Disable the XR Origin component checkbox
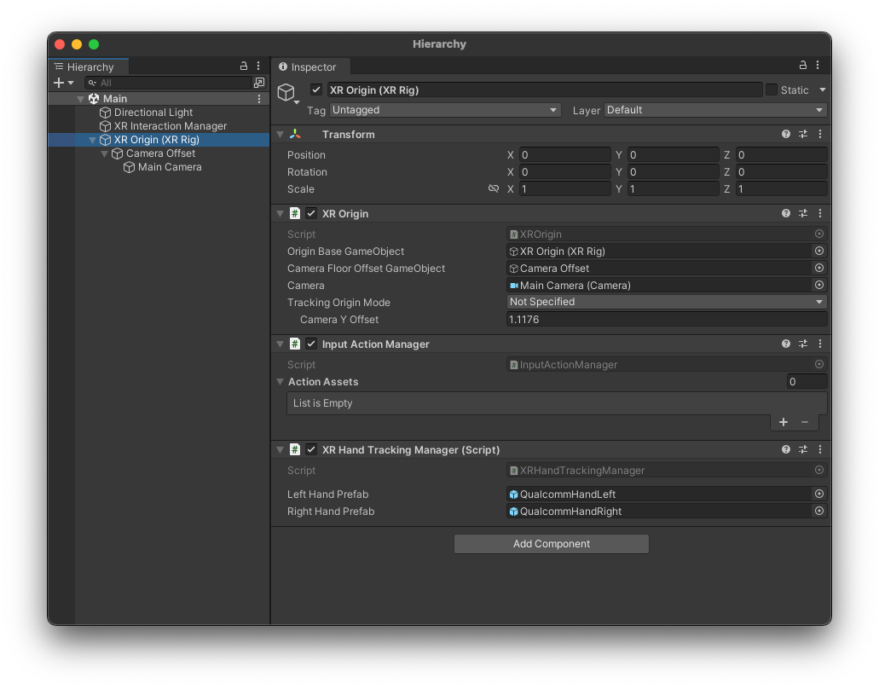This screenshot has width=879, height=688. (x=311, y=214)
